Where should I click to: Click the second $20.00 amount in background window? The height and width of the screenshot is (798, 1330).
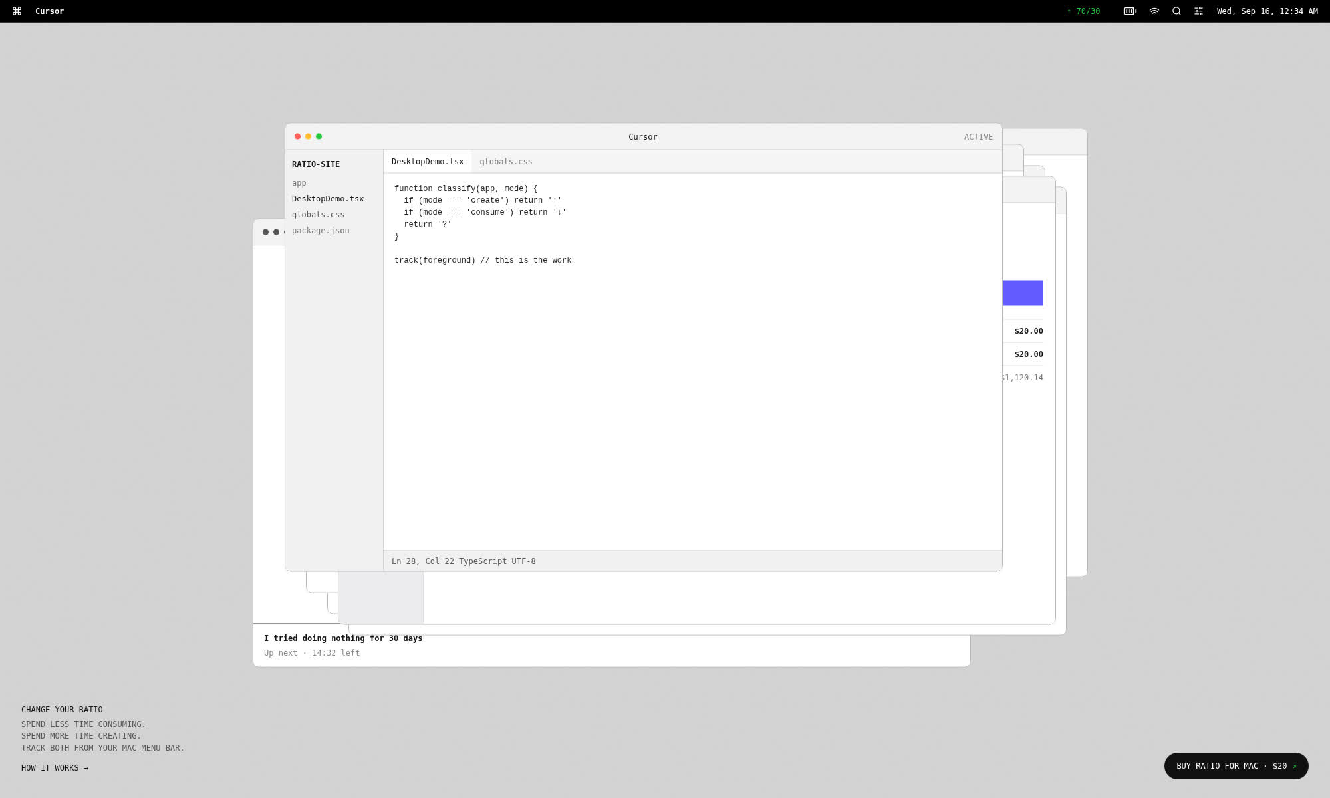1029,354
